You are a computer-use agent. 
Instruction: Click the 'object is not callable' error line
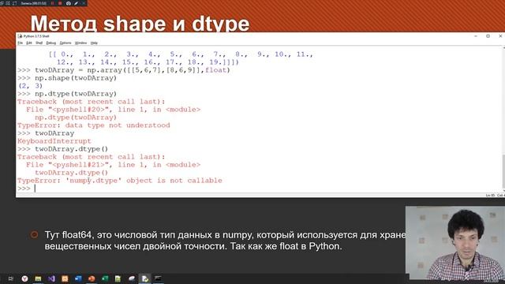pyautogui.click(x=119, y=181)
